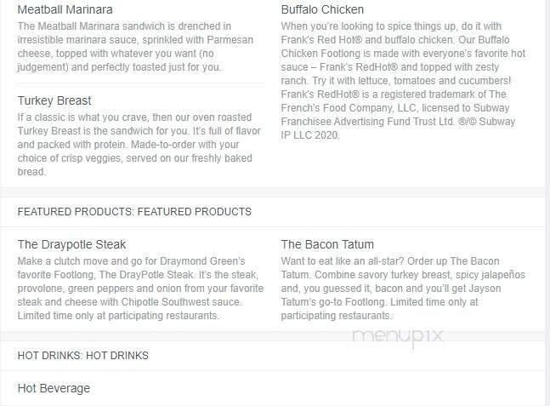The width and height of the screenshot is (550, 406).
Task: Click the Hot Drinks section header
Action: pos(83,355)
